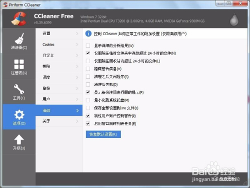250x188 pixels.
Task: Expand the 关于 chevron arrow
Action: click(x=77, y=121)
